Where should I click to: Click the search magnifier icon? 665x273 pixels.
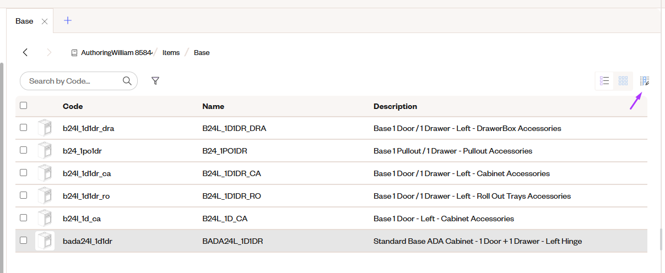127,81
